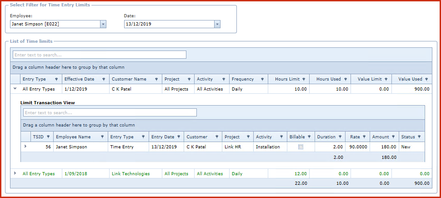This screenshot has height=198, width=441.
Task: Click the filter icon on Customer Name column
Action: [156, 79]
